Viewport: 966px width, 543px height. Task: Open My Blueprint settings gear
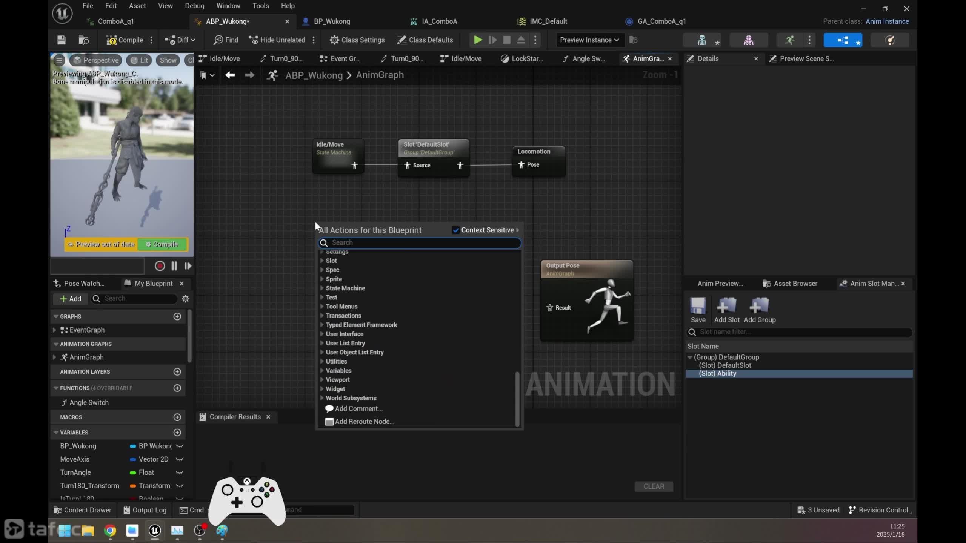[185, 299]
